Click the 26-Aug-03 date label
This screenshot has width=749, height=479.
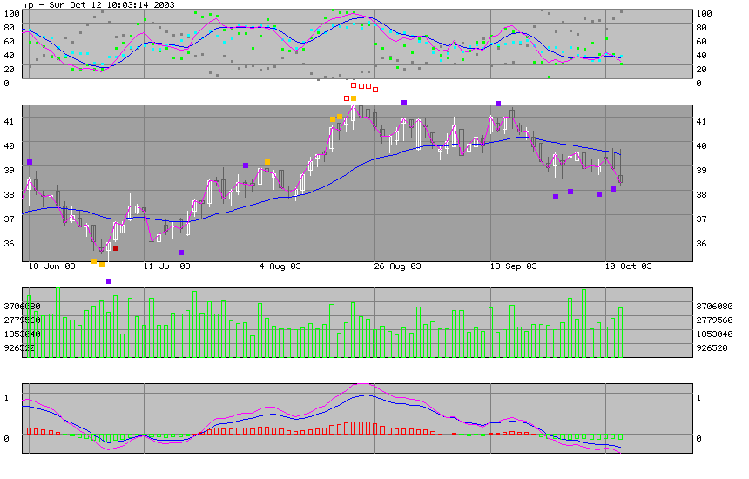[397, 266]
